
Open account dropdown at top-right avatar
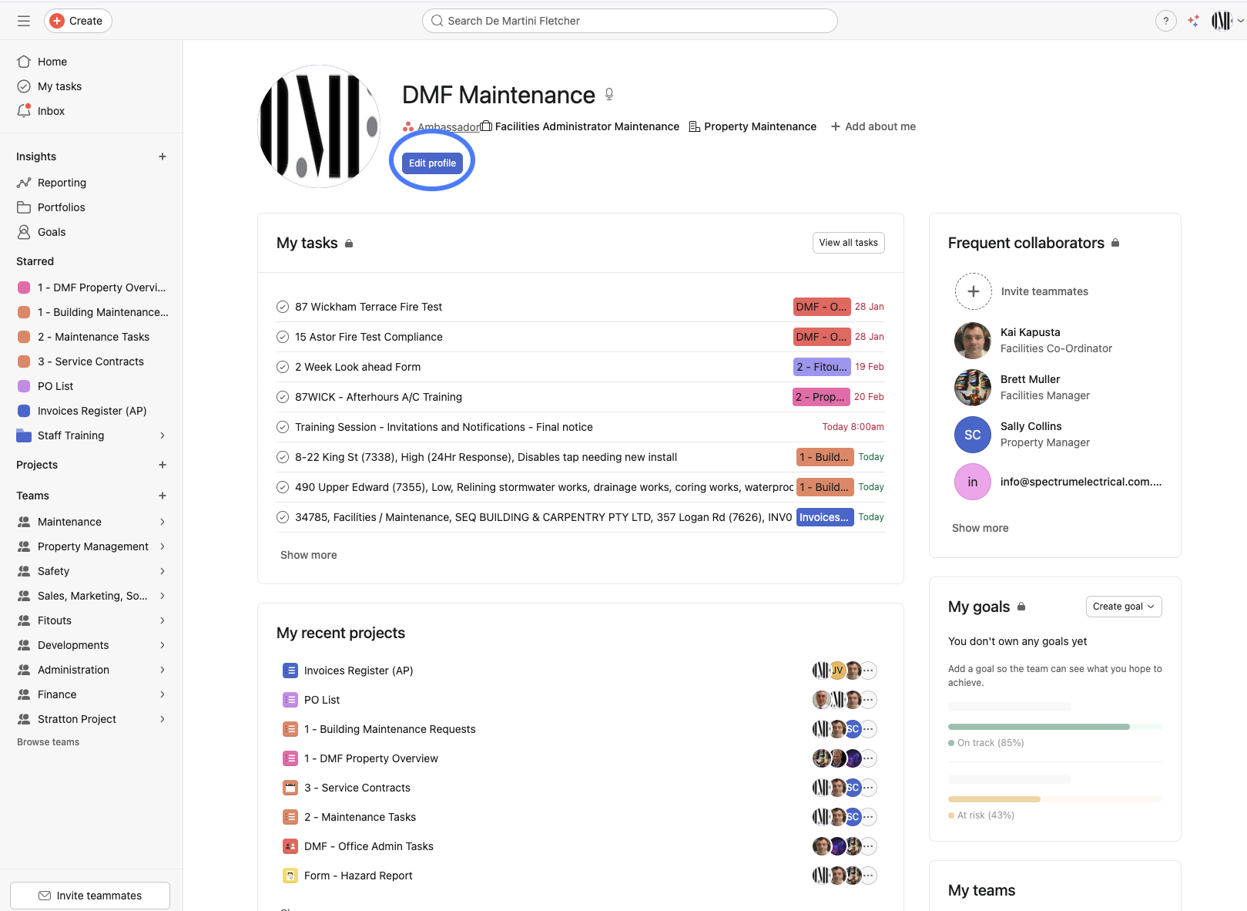1228,21
